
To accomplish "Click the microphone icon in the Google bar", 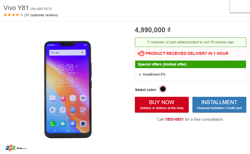I will click(x=82, y=52).
